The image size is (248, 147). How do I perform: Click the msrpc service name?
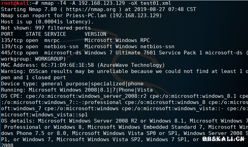tap(52, 40)
